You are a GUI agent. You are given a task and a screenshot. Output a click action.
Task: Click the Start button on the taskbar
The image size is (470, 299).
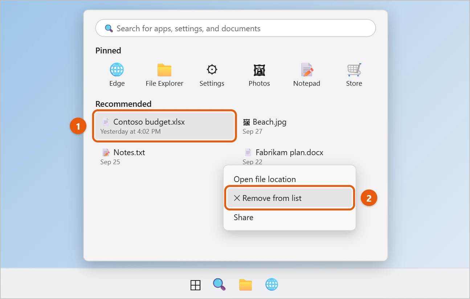[196, 285]
